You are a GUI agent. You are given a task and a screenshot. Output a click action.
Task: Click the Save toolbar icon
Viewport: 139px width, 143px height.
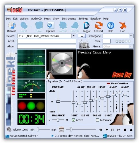coord(39,25)
